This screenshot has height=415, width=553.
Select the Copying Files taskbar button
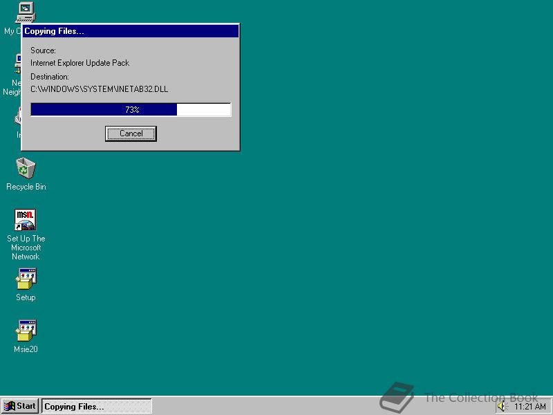[x=97, y=406]
